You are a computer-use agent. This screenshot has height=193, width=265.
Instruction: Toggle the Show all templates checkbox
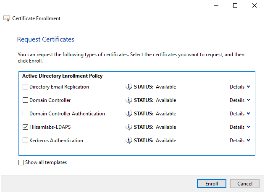pos(21,162)
